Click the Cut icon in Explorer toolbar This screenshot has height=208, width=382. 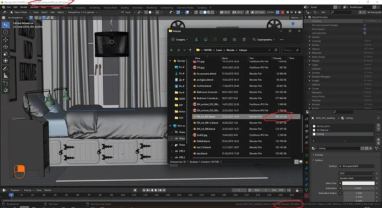tap(196, 40)
